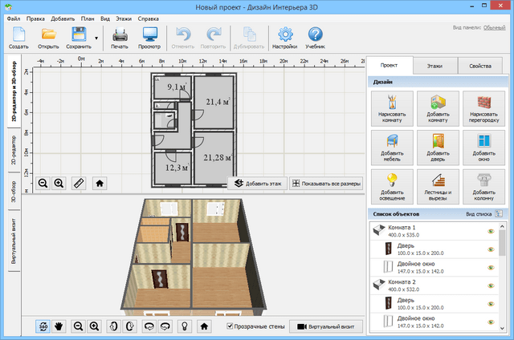Select Добавить мебель in Design panel

tap(393, 148)
